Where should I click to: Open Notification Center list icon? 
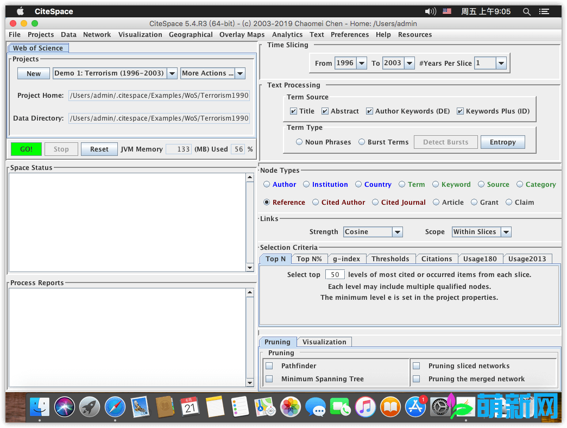(544, 11)
